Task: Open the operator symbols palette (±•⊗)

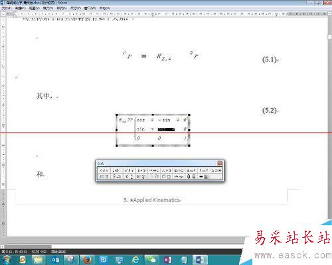Action: [141, 170]
